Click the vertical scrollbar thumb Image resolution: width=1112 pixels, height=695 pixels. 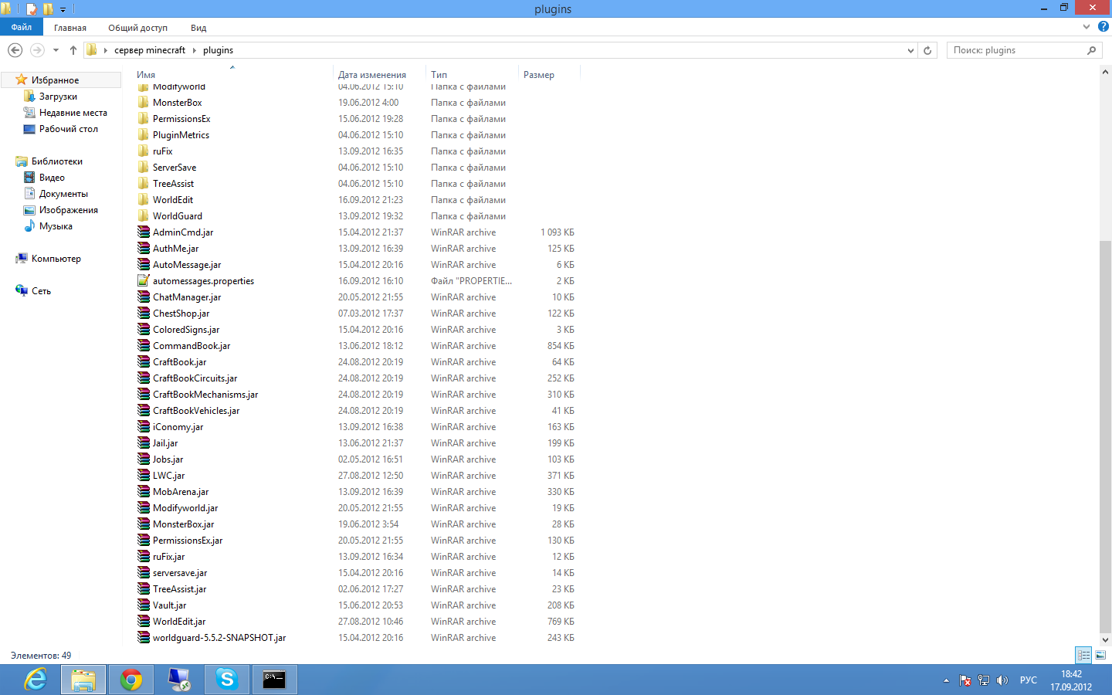coord(1105,436)
